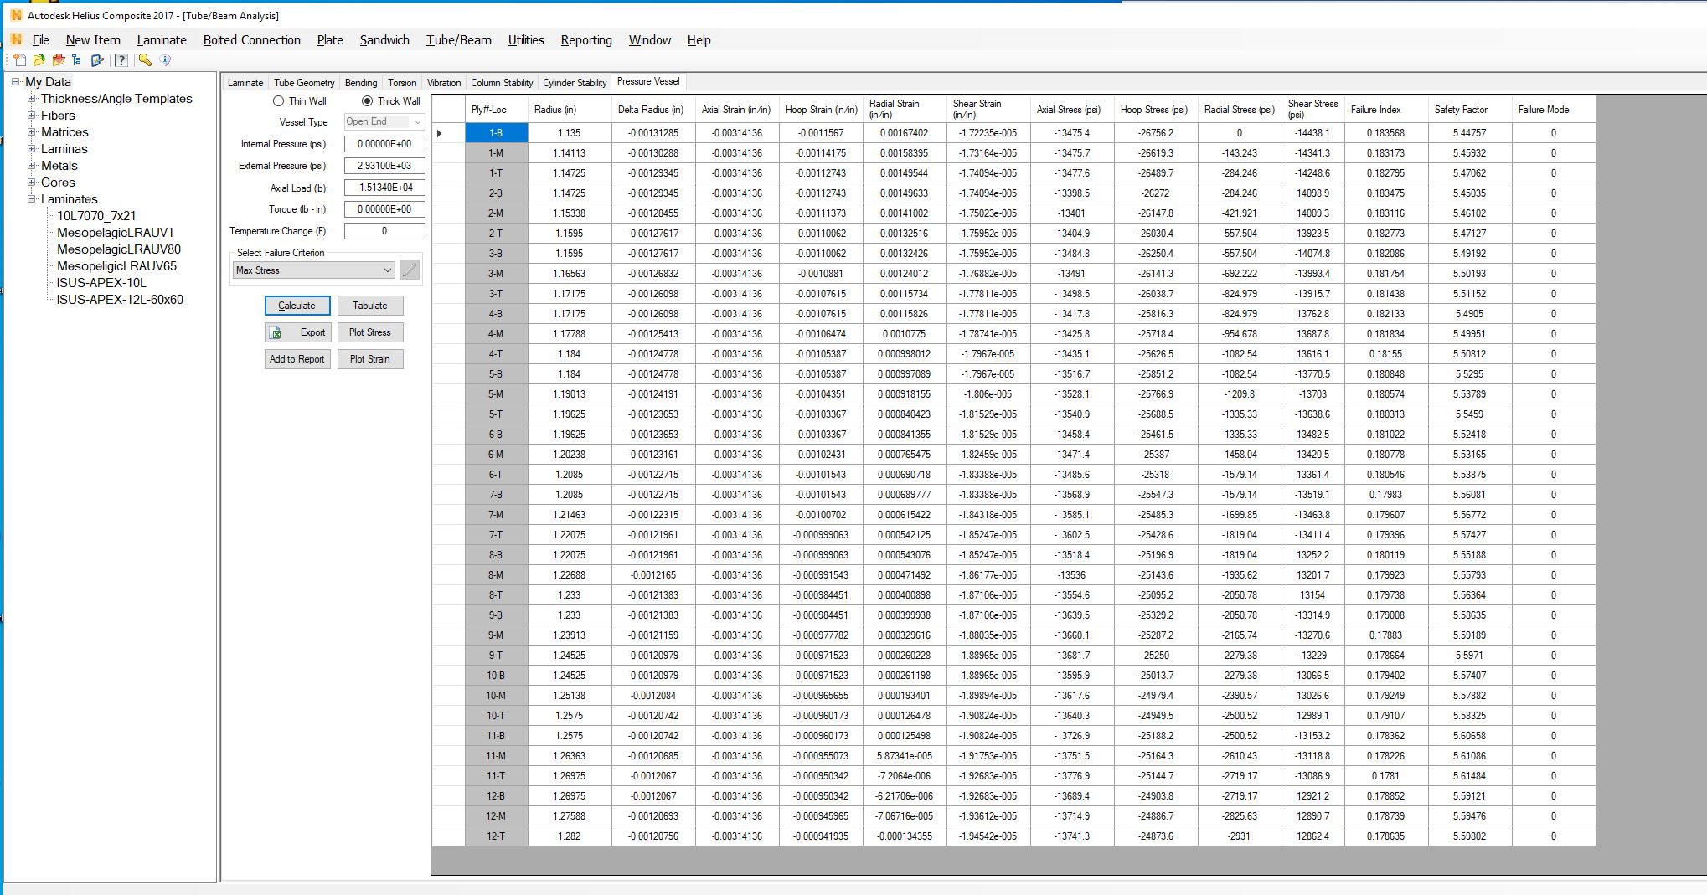Click the Torque input field
1707x895 pixels.
pyautogui.click(x=384, y=209)
